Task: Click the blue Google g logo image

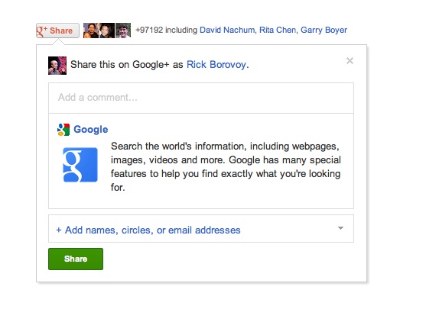Action: (x=80, y=165)
